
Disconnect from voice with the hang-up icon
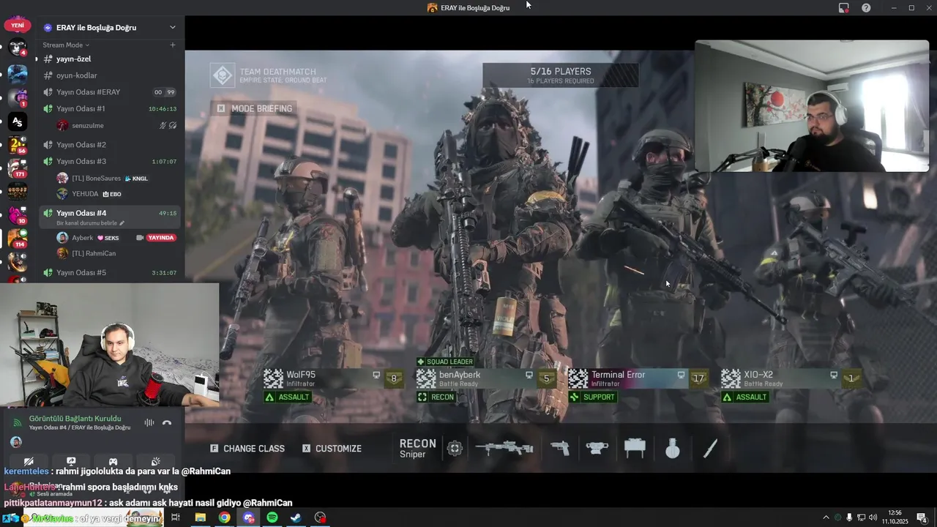[167, 422]
